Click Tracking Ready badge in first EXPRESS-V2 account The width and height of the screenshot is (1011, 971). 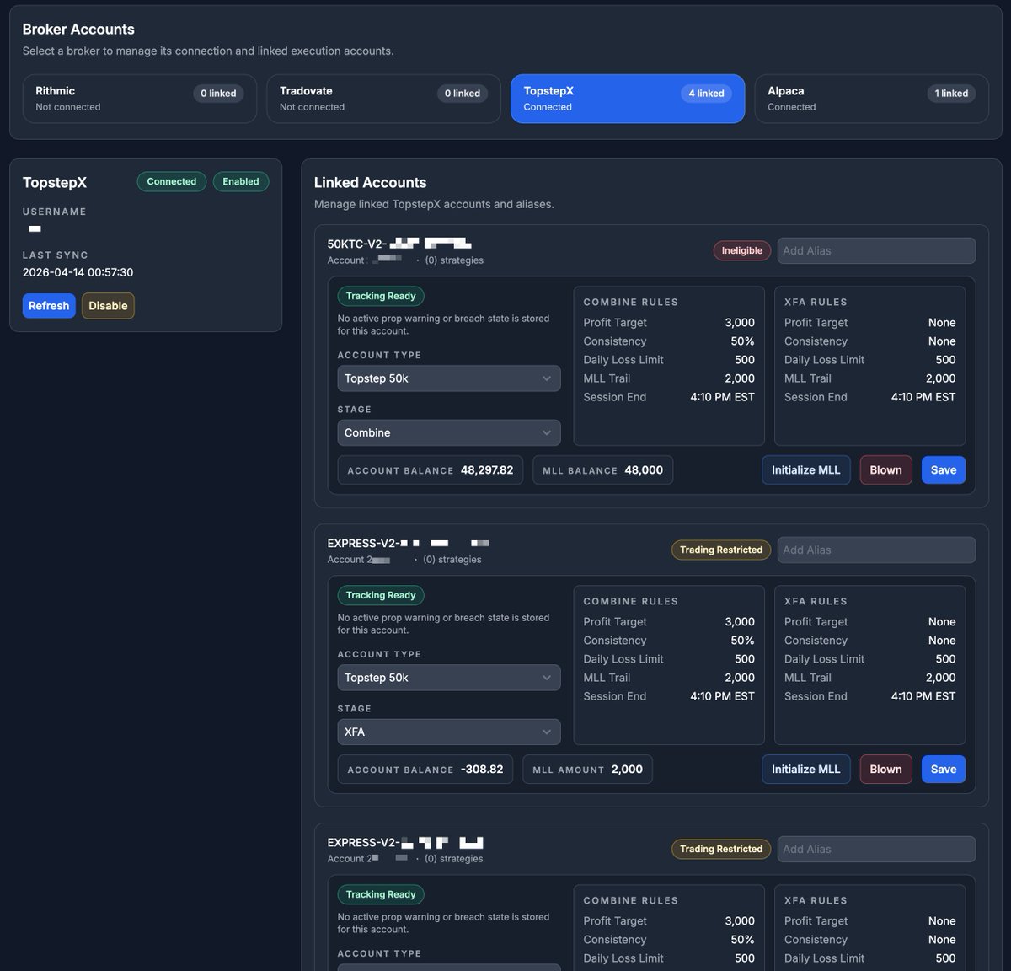[381, 595]
